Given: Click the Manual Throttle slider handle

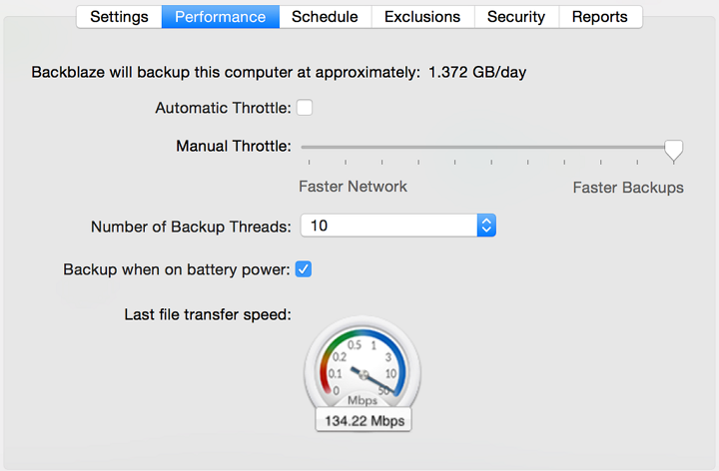Looking at the screenshot, I should 674,151.
